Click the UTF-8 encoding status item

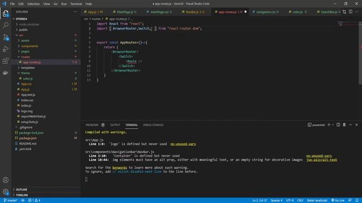(x=290, y=201)
